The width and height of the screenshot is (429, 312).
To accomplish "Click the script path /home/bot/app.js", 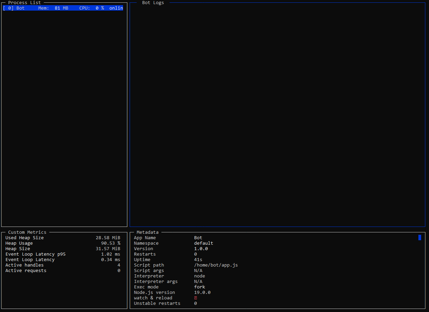I will pos(216,265).
